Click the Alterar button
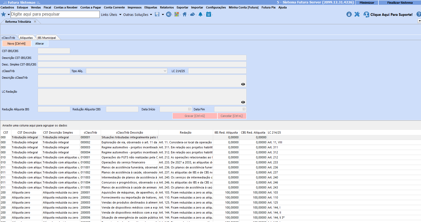Viewport: 421px width, 222px height. click(x=40, y=44)
